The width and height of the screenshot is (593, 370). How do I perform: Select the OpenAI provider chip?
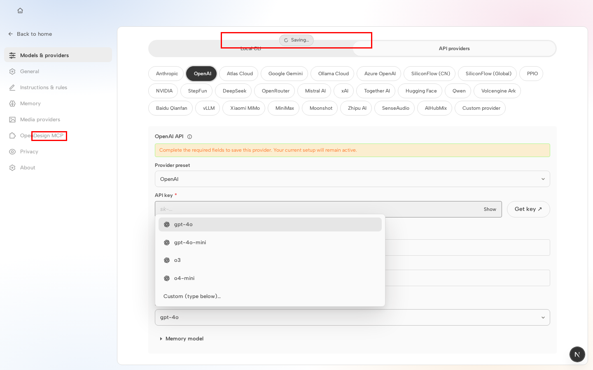tap(202, 74)
